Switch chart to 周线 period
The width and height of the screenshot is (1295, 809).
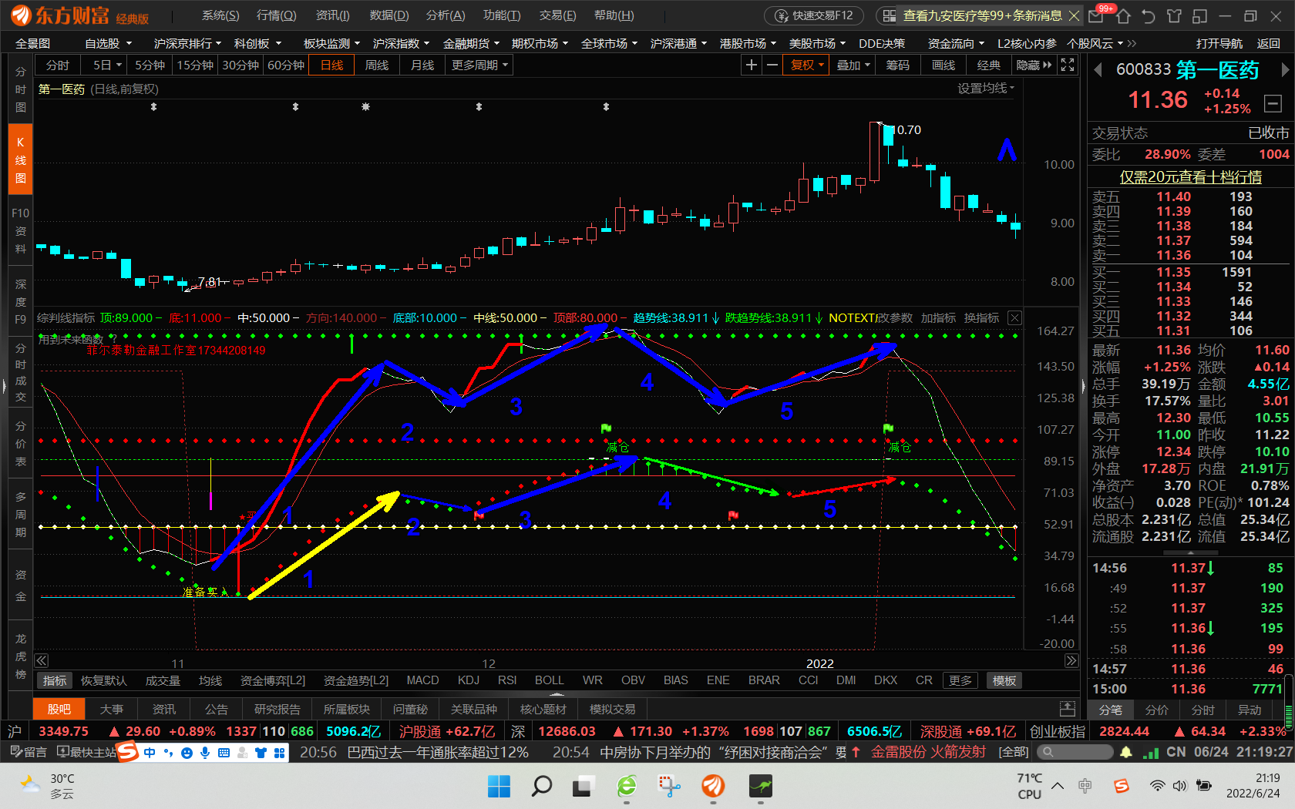377,65
